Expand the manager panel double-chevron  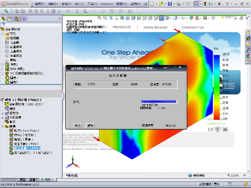(x=60, y=19)
